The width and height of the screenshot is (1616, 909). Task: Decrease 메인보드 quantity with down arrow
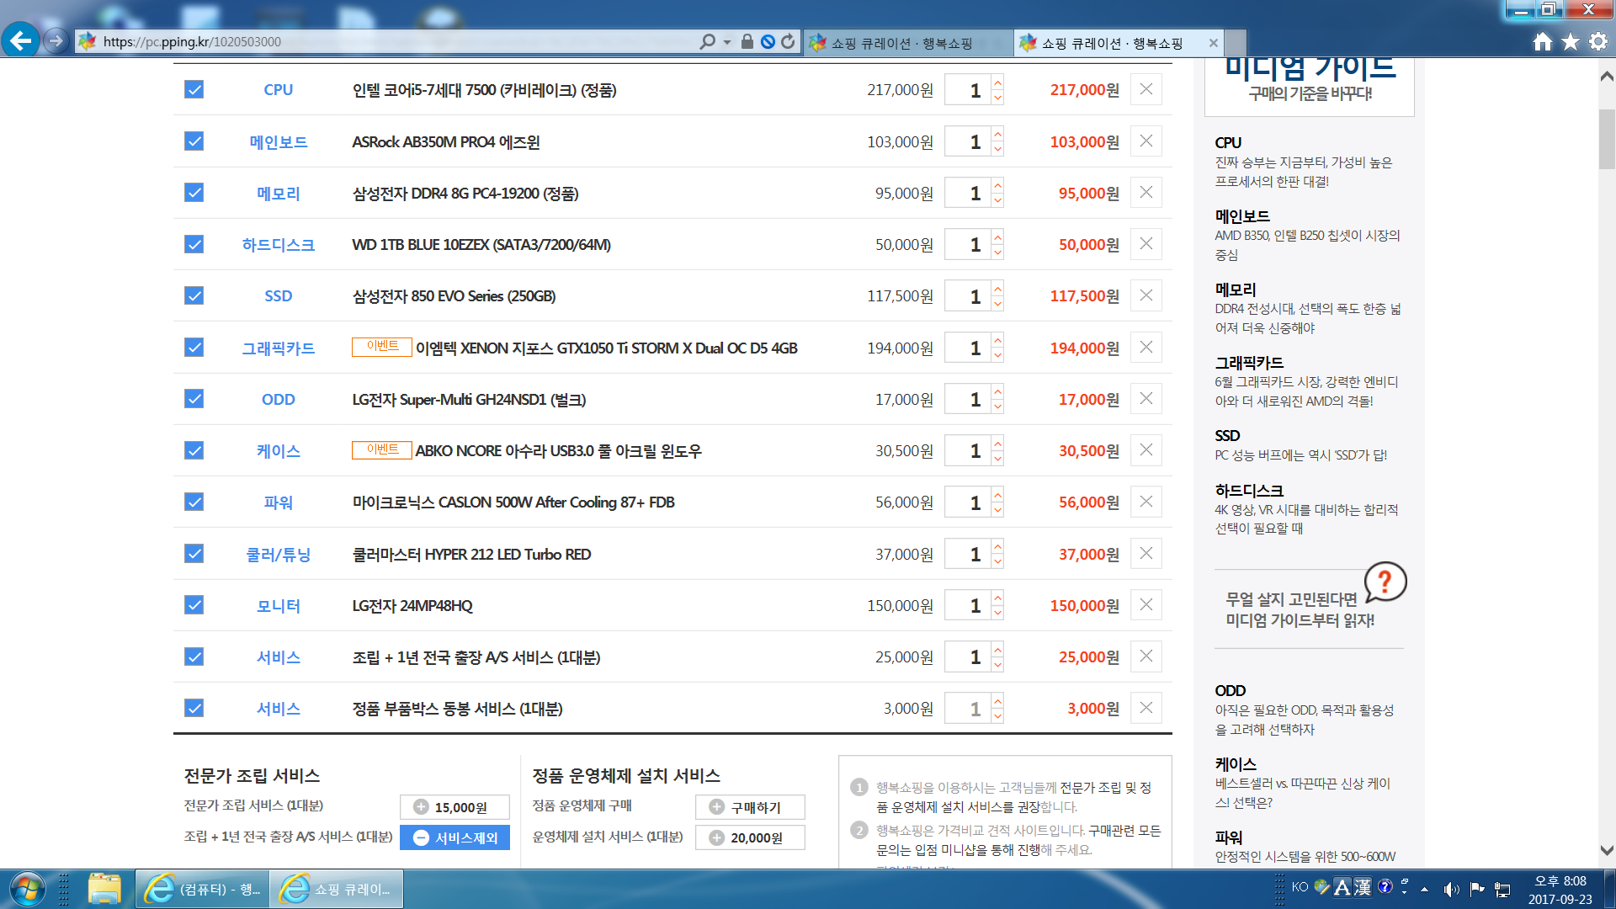coord(997,149)
